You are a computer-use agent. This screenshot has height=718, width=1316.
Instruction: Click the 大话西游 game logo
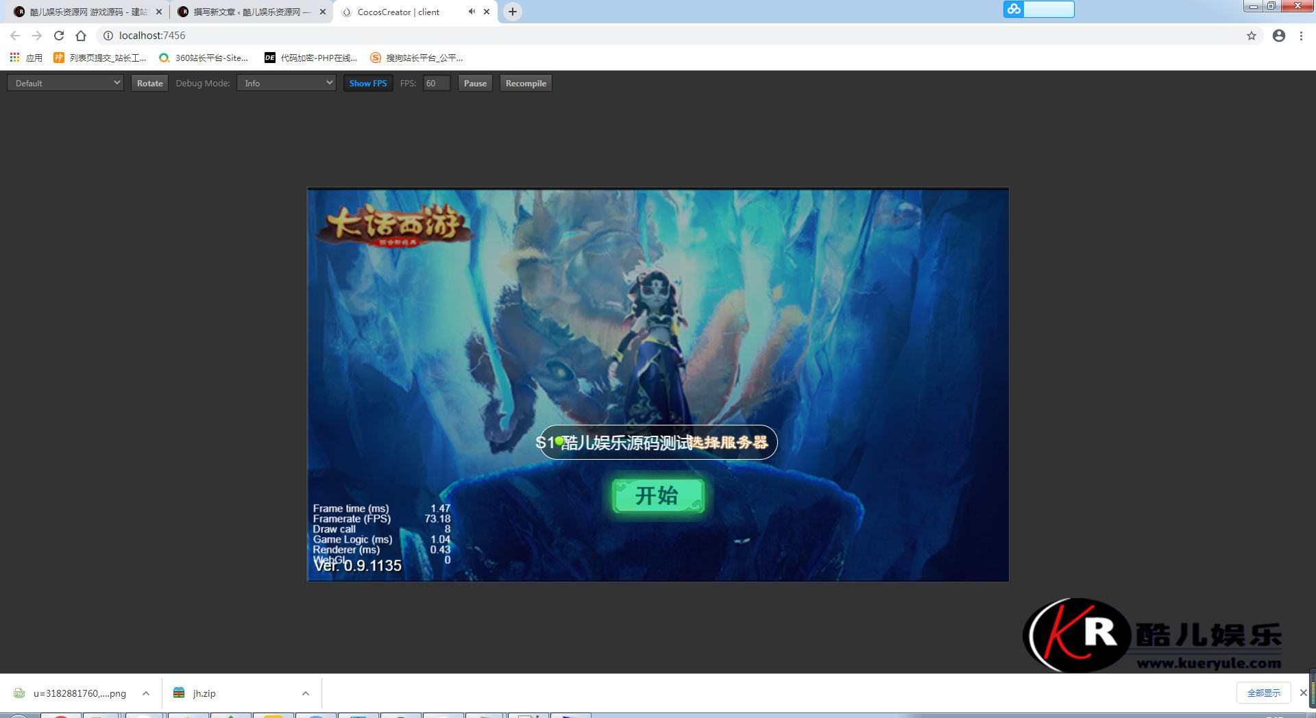point(394,225)
